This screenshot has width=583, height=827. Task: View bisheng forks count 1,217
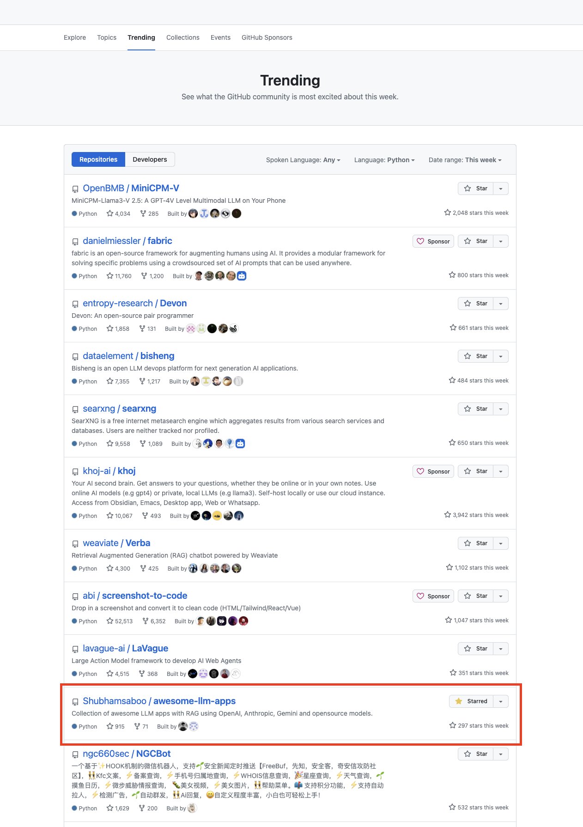click(150, 381)
